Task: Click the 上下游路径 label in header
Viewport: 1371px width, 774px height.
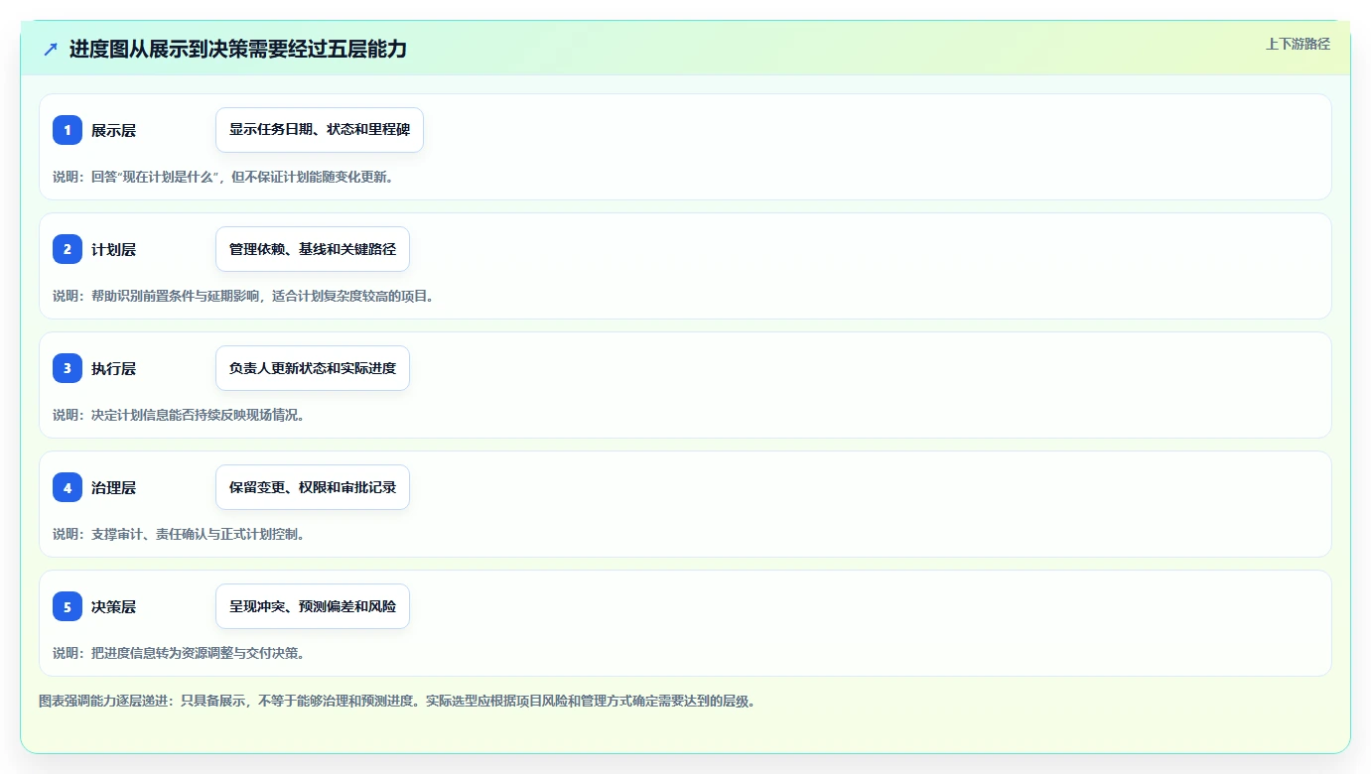Action: tap(1298, 44)
